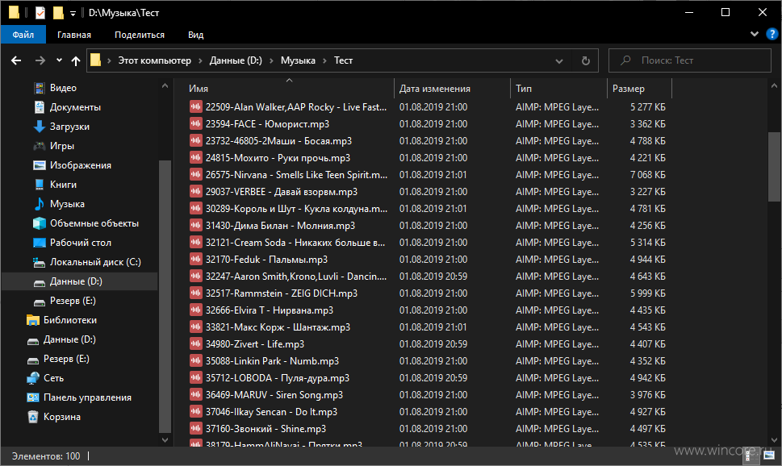This screenshot has height=466, width=782.
Task: Switch to large icons view button
Action: [x=768, y=455]
